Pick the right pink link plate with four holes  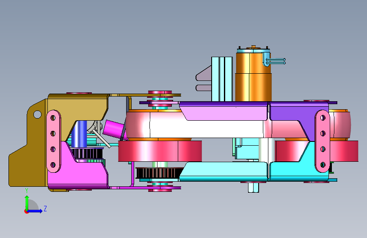click(323, 141)
